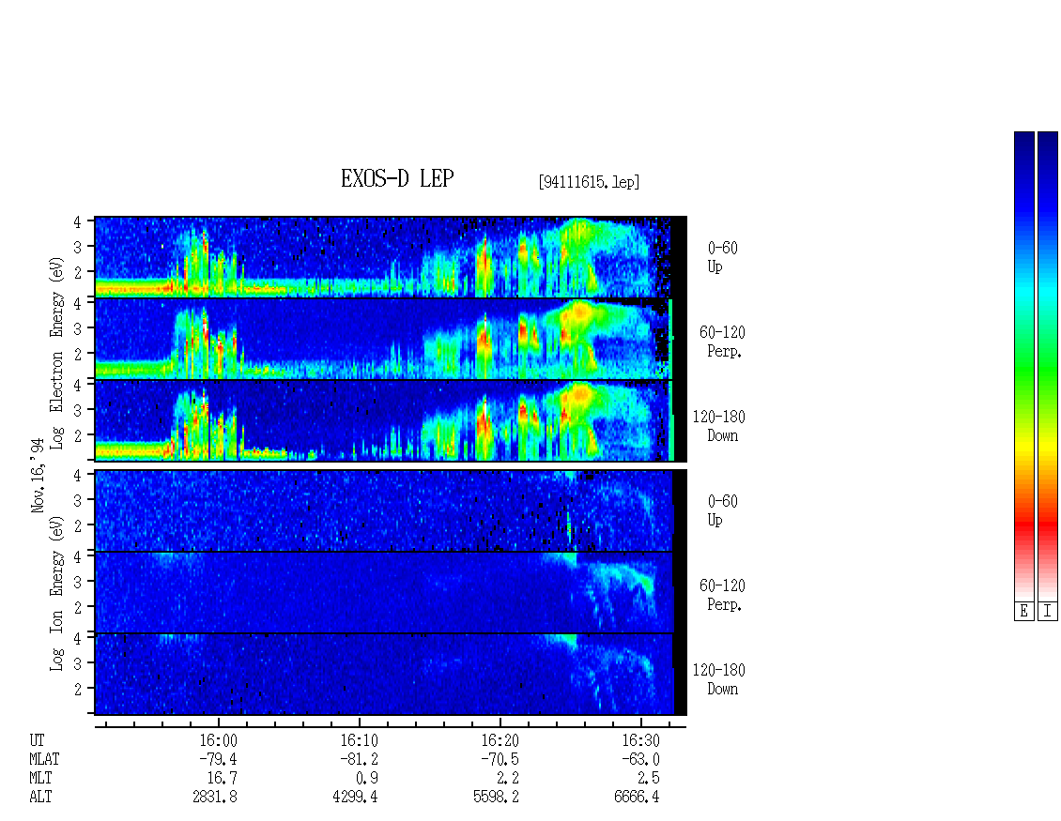This screenshot has width=1061, height=821.
Task: Select the Log Electron Energy (eV) axis label
Action: (57, 353)
